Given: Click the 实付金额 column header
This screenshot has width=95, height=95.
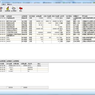Looking at the screenshot, I should 9,64.
